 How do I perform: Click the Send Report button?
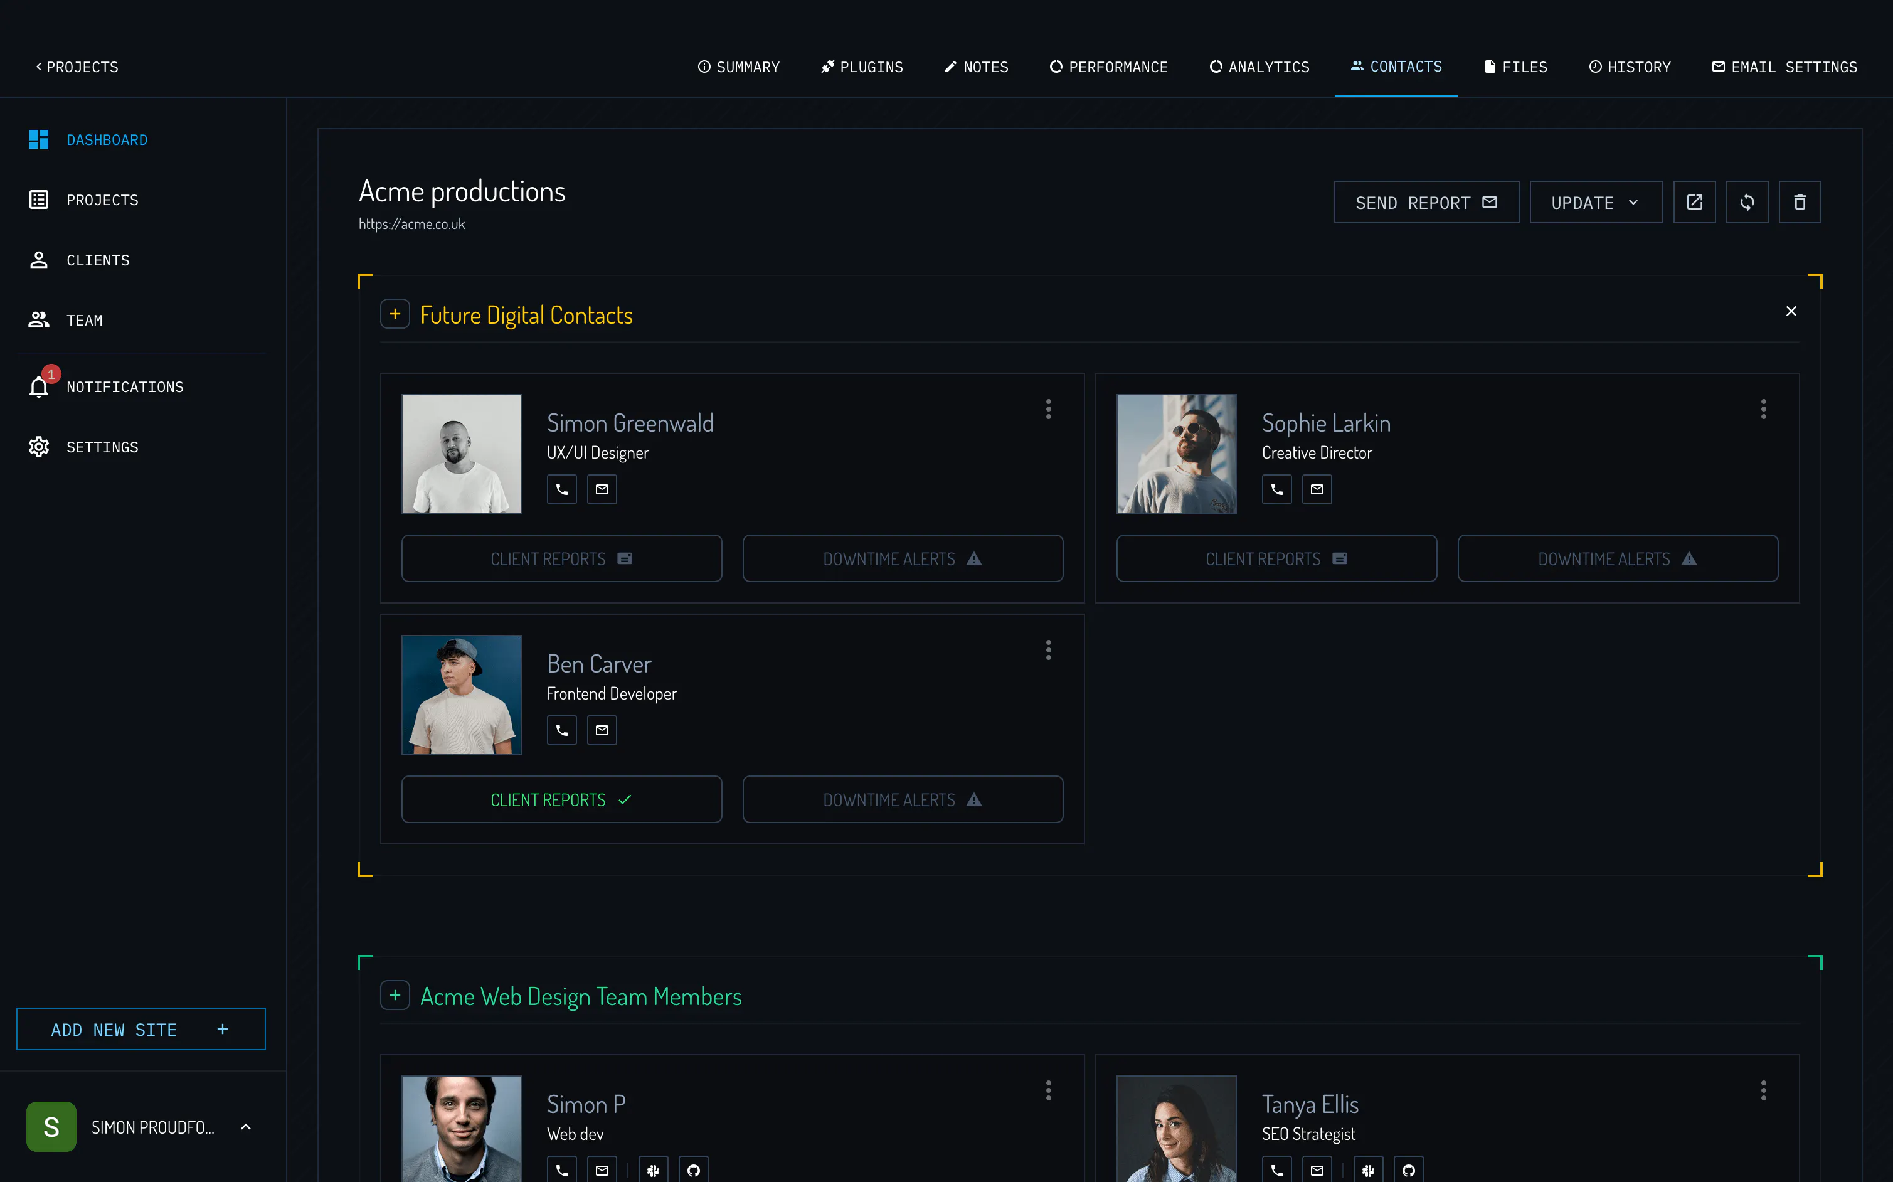[x=1426, y=203]
